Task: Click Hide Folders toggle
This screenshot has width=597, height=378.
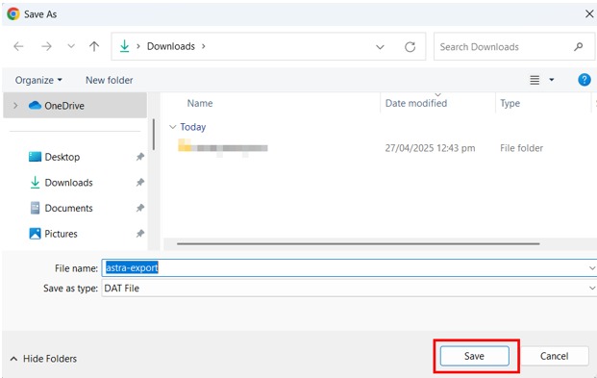Action: tap(43, 359)
